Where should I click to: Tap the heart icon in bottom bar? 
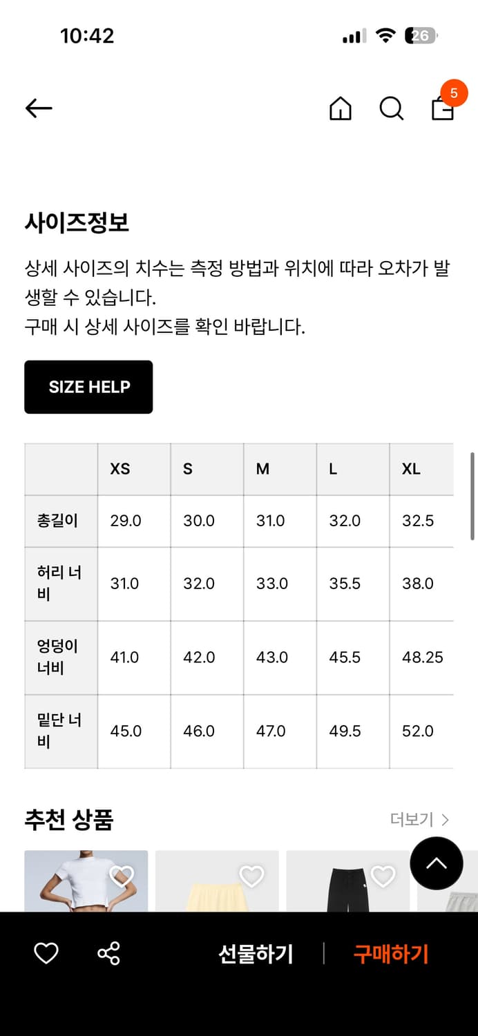pos(46,955)
